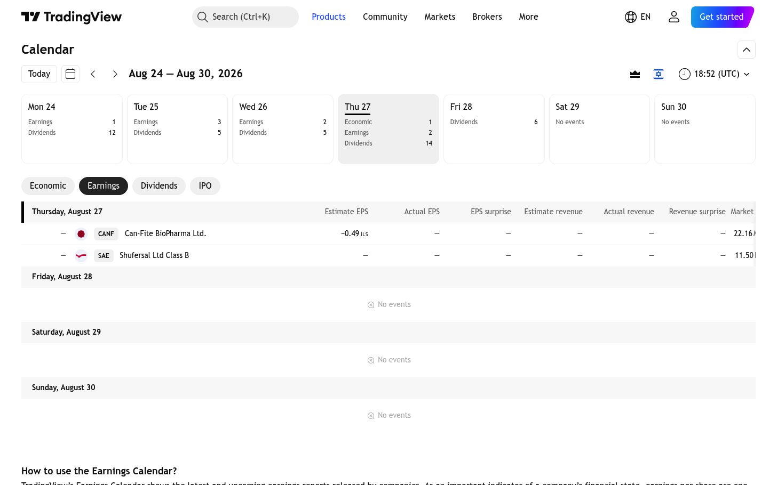Open the More menu
Image resolution: width=777 pixels, height=485 pixels.
click(529, 17)
